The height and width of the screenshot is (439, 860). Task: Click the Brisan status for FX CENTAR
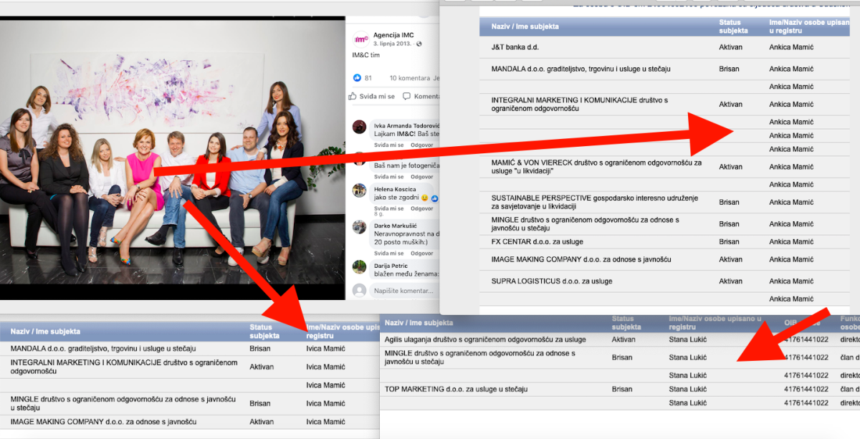point(729,241)
